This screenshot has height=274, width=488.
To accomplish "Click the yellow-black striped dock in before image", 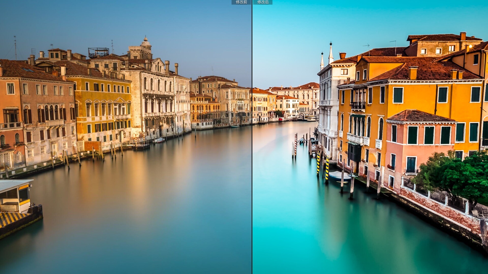I will coord(13,218).
